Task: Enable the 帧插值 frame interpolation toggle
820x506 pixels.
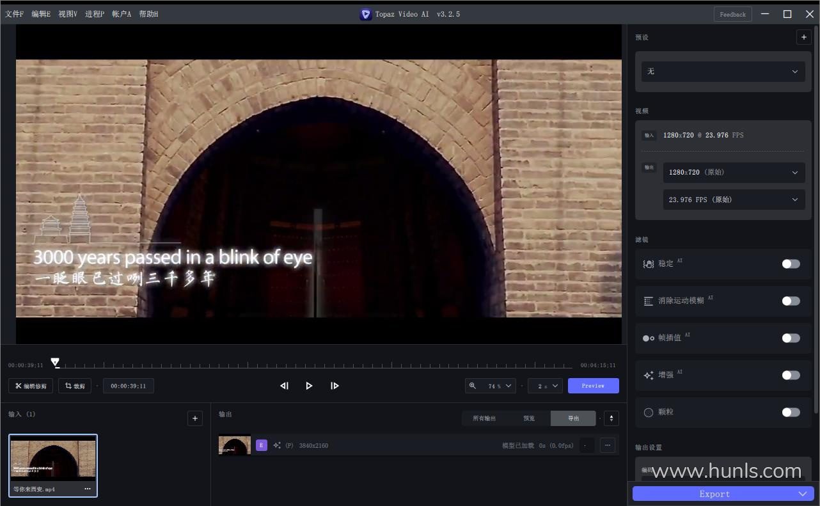Action: [x=791, y=338]
